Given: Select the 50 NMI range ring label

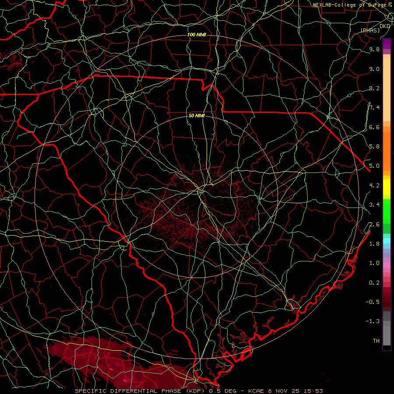Looking at the screenshot, I should 197,116.
